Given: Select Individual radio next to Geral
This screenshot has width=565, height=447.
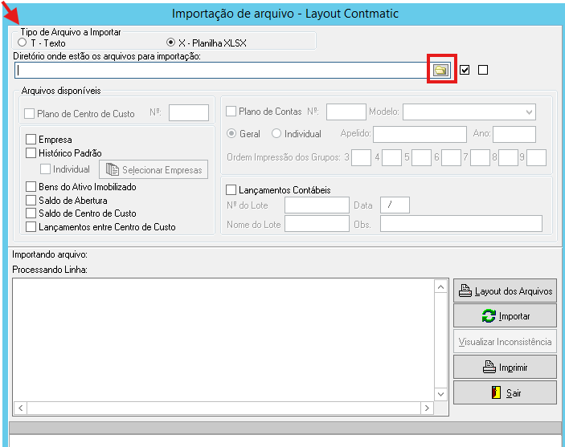Looking at the screenshot, I should coord(276,133).
